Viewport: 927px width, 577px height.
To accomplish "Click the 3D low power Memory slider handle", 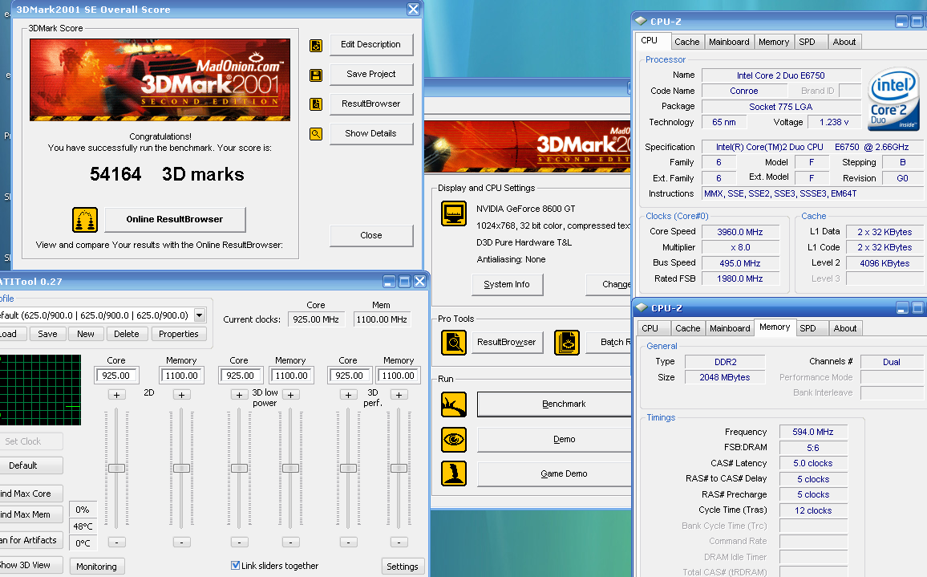I will click(x=290, y=468).
